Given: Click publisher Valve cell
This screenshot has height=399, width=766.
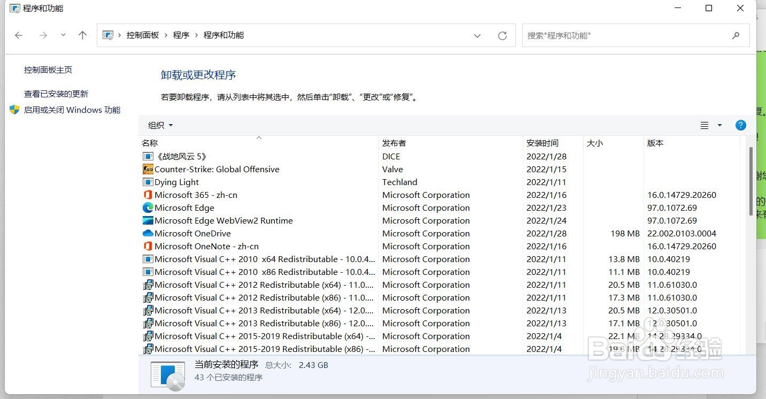Looking at the screenshot, I should (392, 170).
